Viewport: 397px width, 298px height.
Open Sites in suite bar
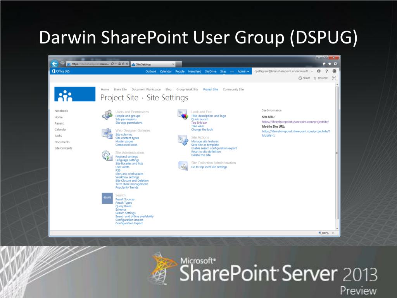pyautogui.click(x=223, y=71)
